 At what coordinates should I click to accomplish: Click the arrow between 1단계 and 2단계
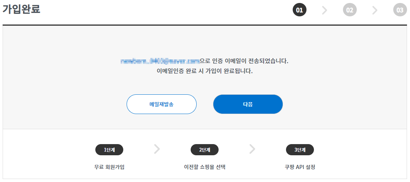pyautogui.click(x=157, y=149)
